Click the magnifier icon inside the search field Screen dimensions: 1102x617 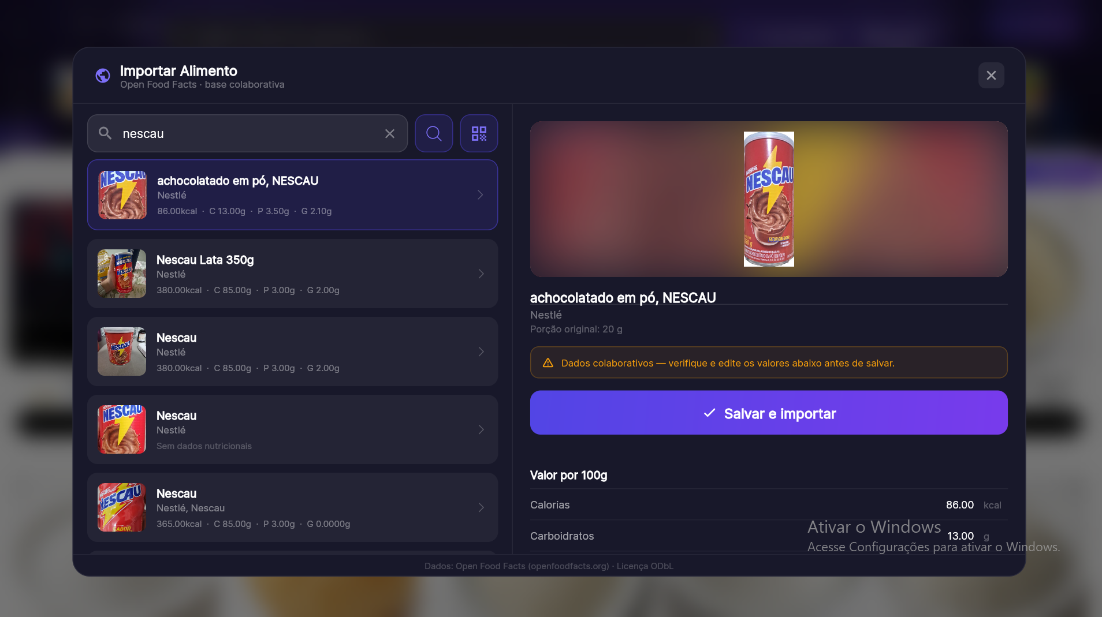(x=105, y=133)
